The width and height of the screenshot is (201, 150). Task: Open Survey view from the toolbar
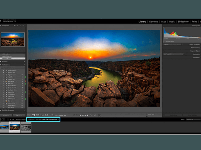[42, 115]
